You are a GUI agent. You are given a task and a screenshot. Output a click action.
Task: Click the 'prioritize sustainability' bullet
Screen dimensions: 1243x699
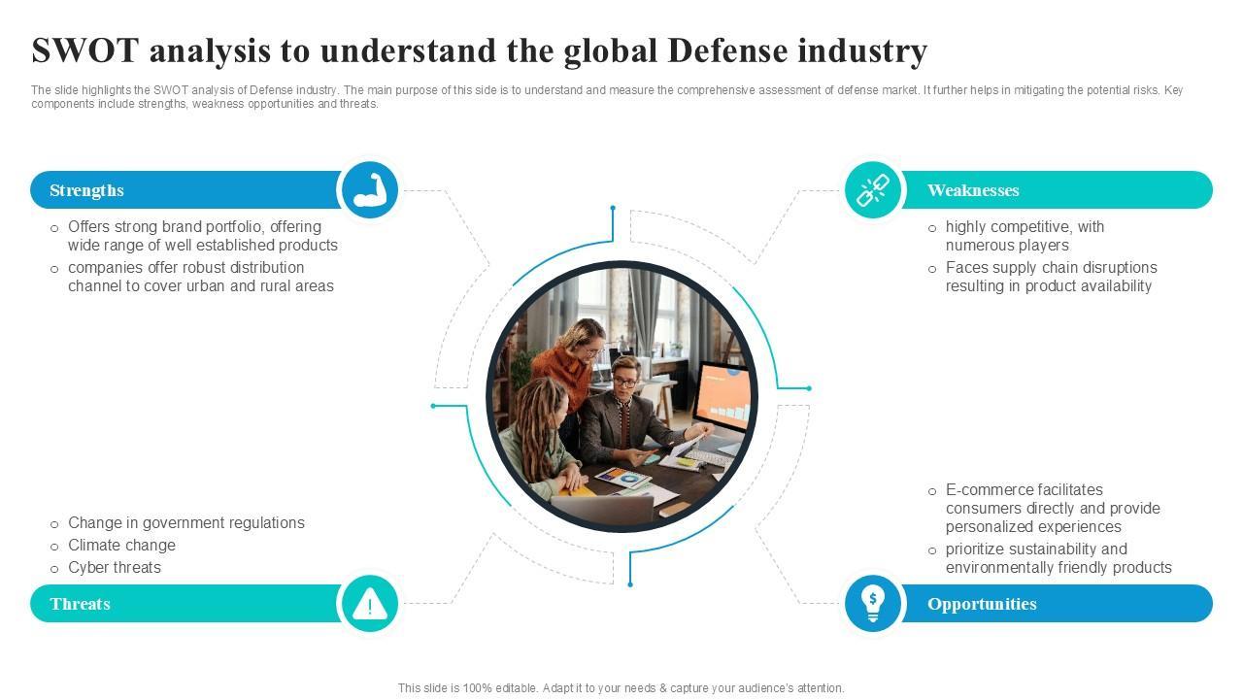(x=1050, y=558)
